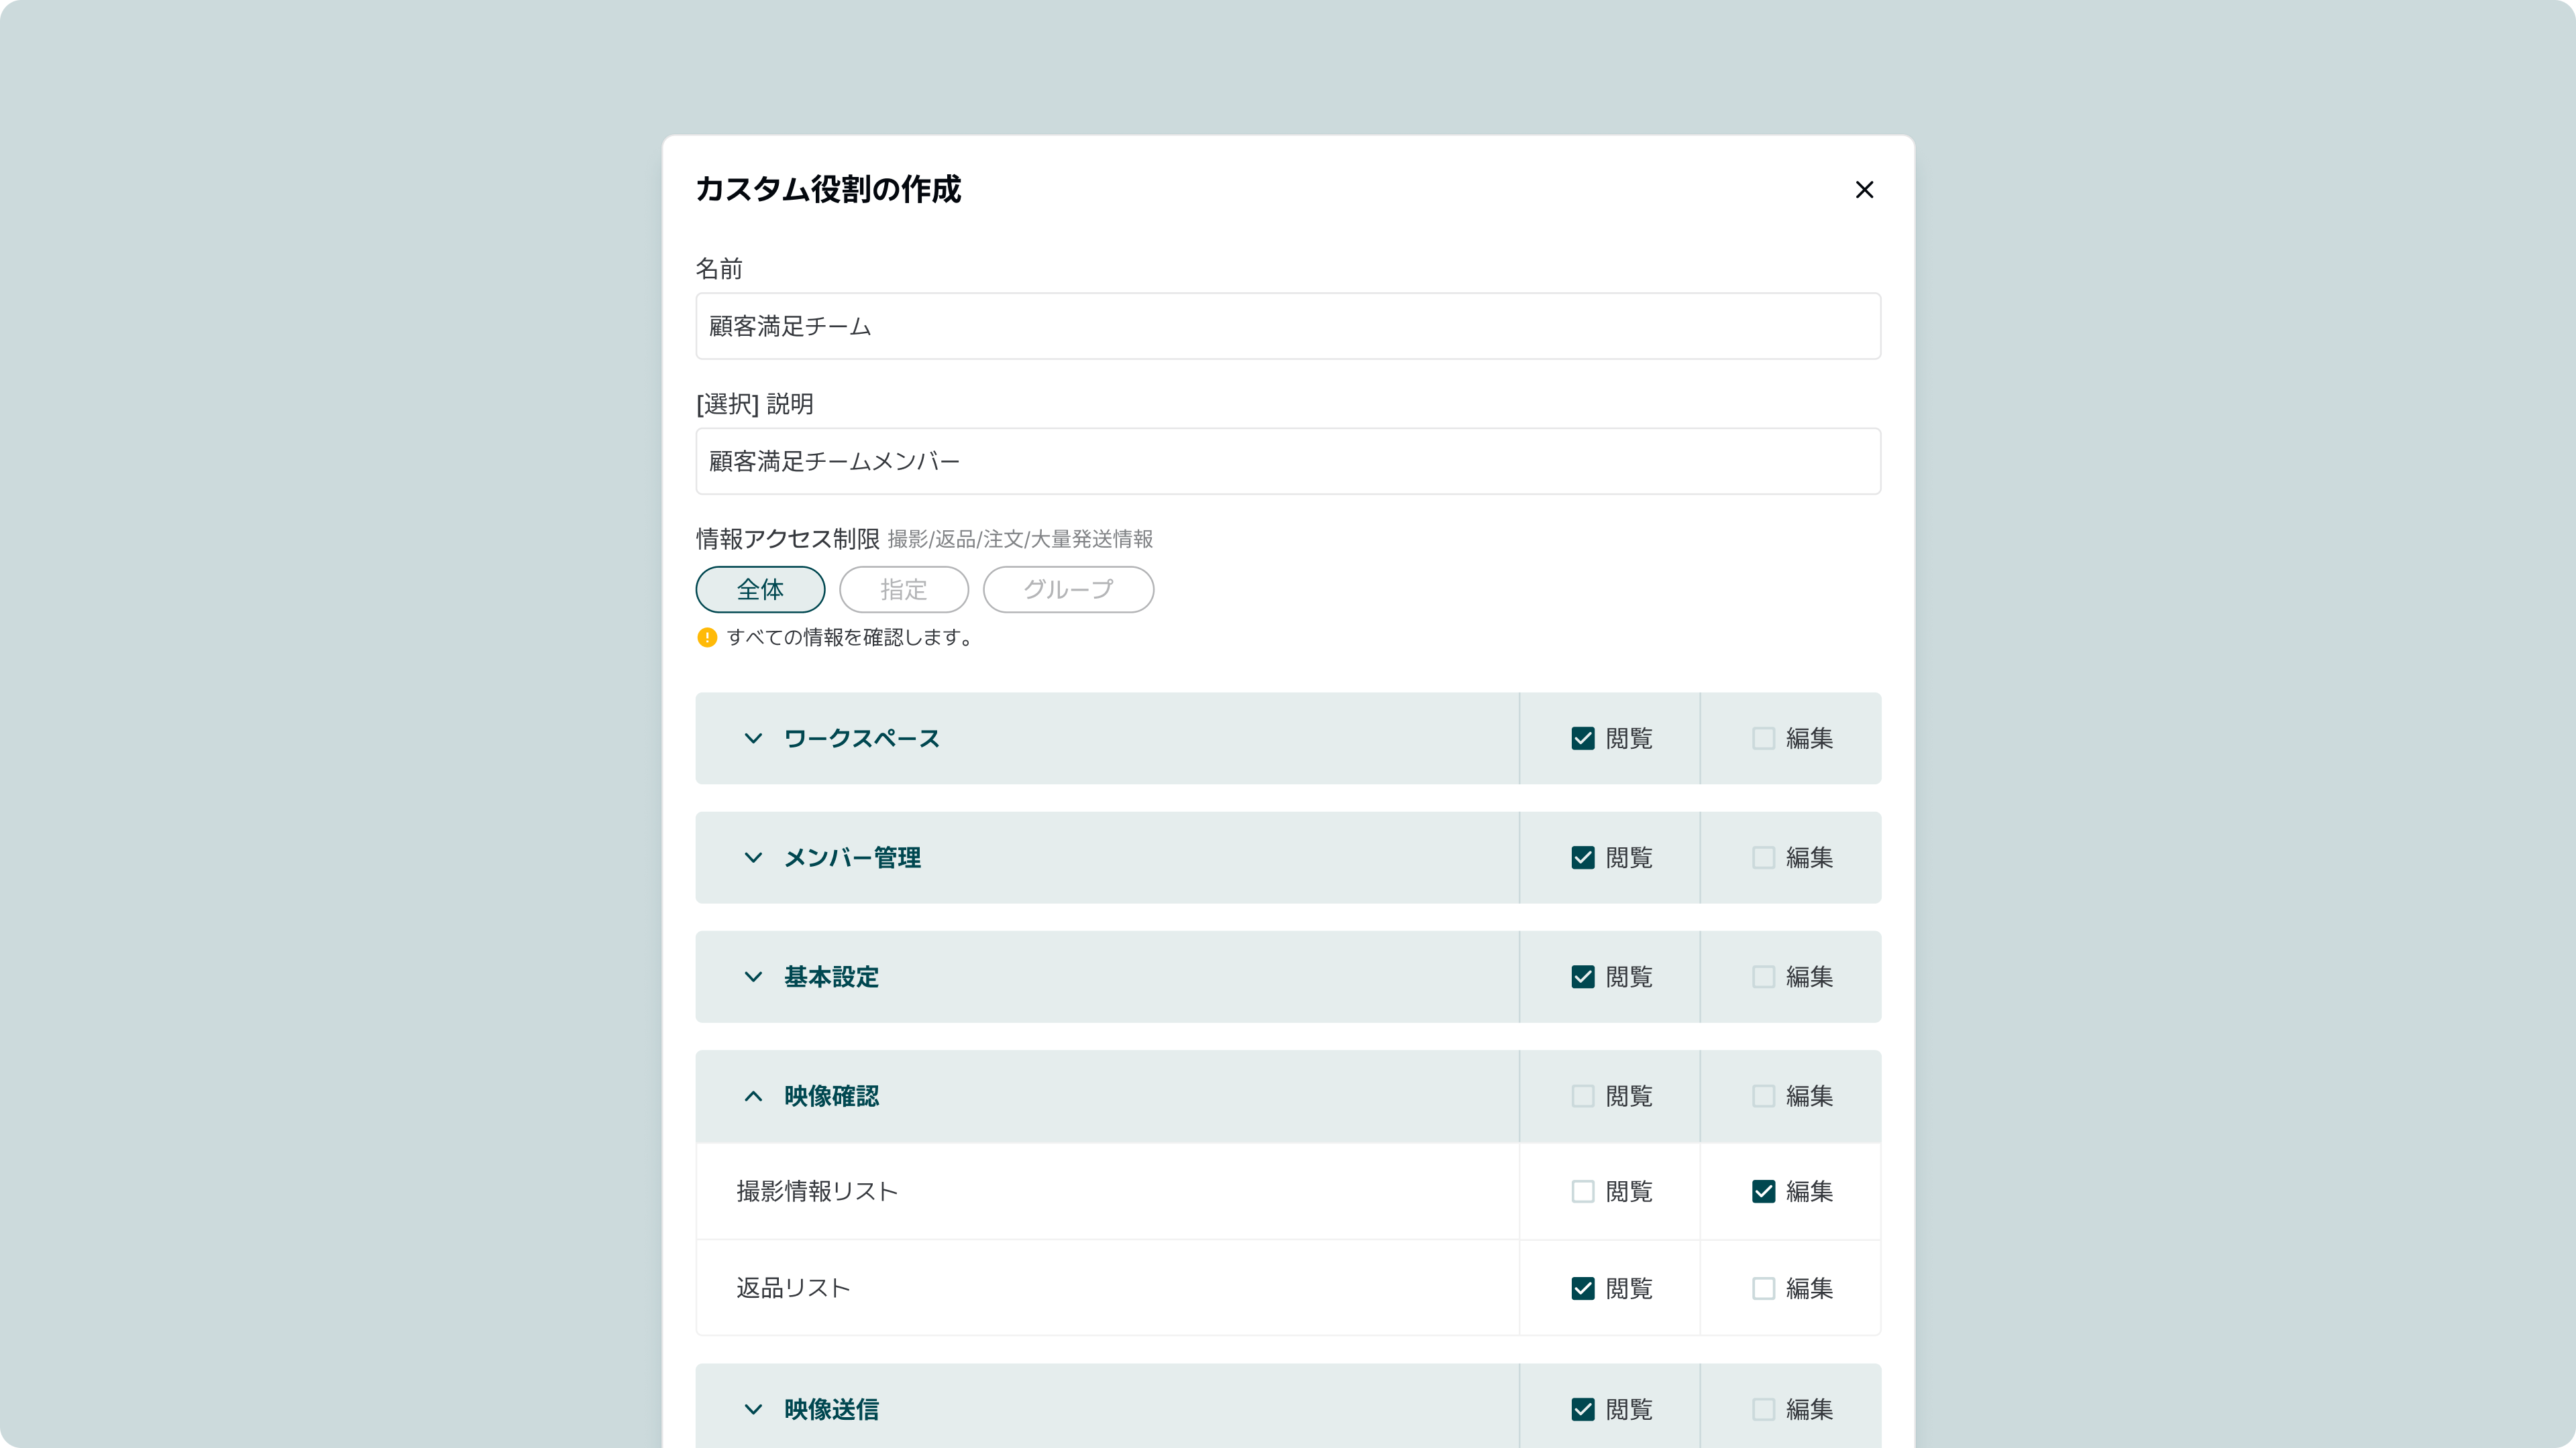Uncheck 編集 for 撮影情報リスト
The width and height of the screenshot is (2576, 1448).
[1763, 1191]
